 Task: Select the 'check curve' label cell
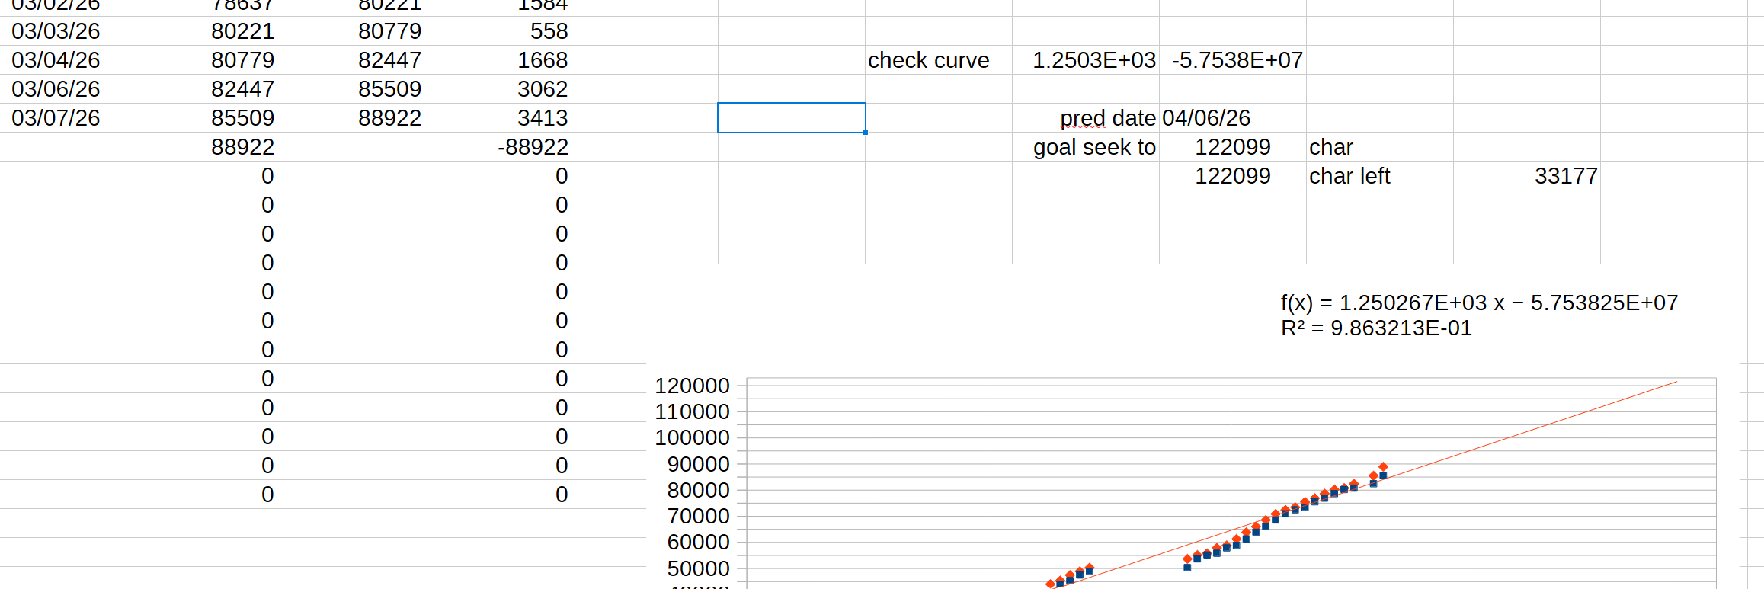(x=928, y=60)
